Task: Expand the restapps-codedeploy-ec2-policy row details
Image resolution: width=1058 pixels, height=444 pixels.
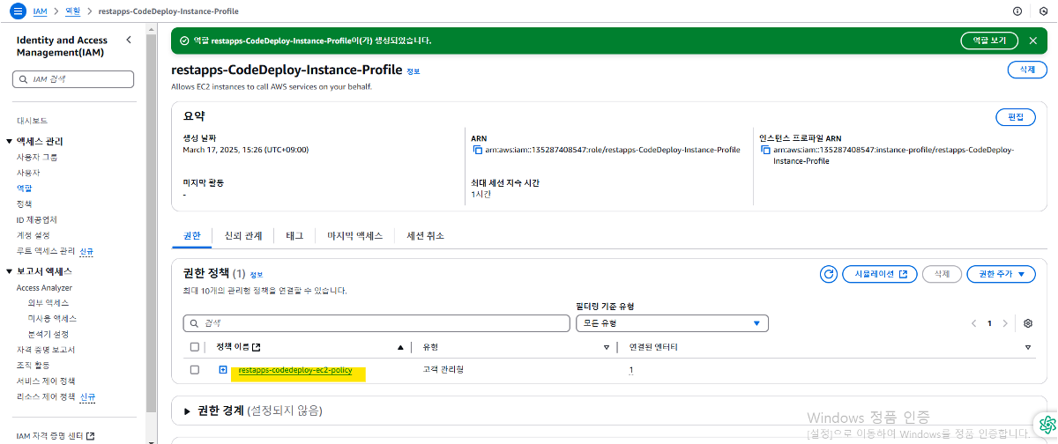Action: click(223, 370)
